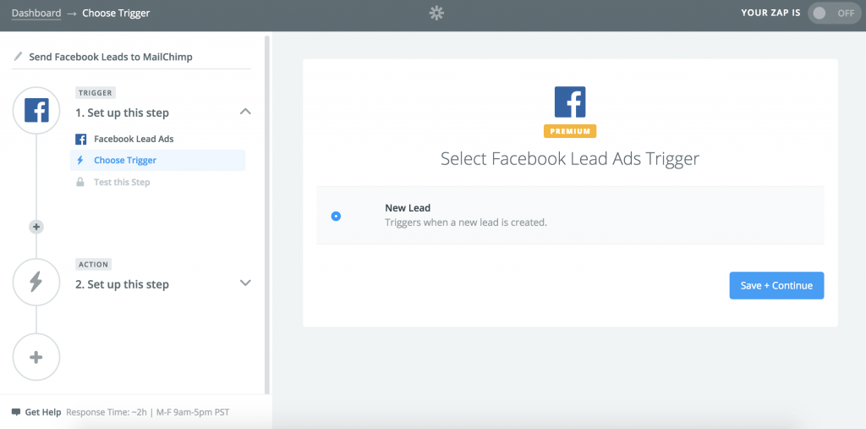Click the PREMIUM badge under the Facebook logo

click(570, 131)
